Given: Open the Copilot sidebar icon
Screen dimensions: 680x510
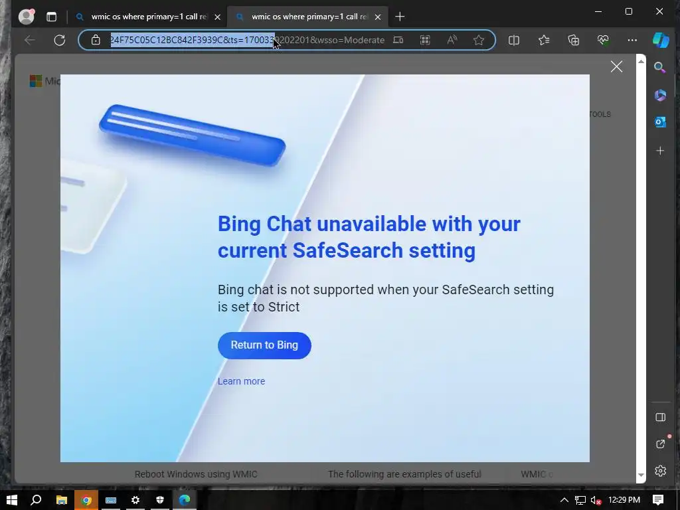Looking at the screenshot, I should tap(661, 41).
